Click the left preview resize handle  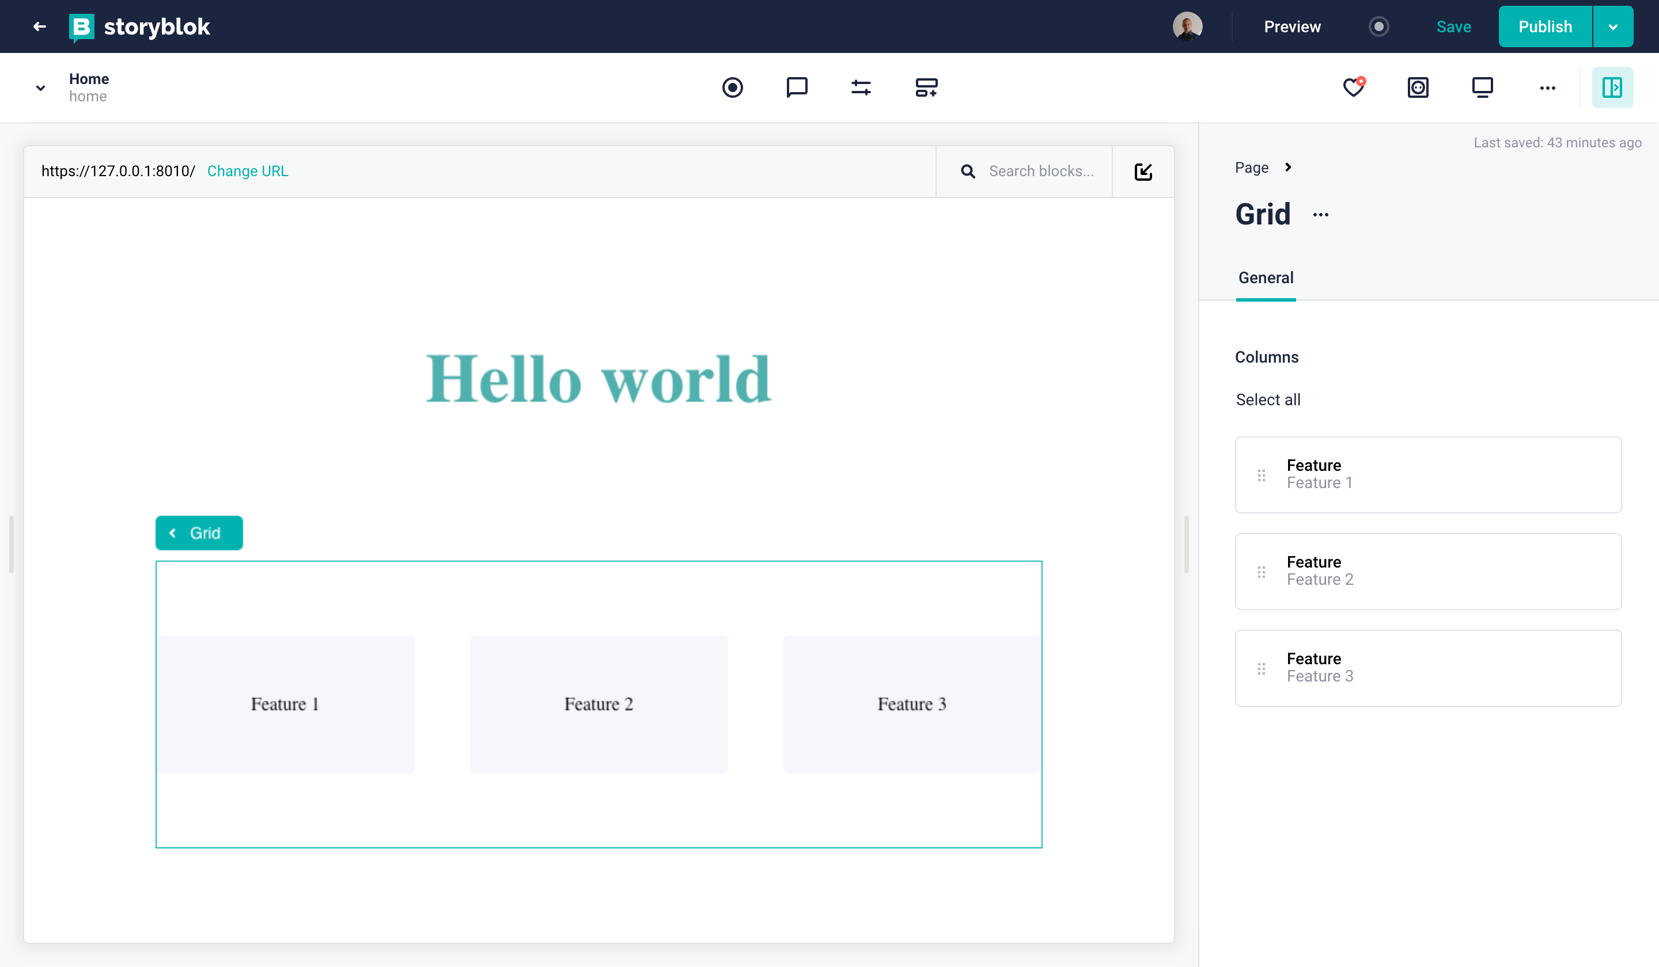[11, 545]
